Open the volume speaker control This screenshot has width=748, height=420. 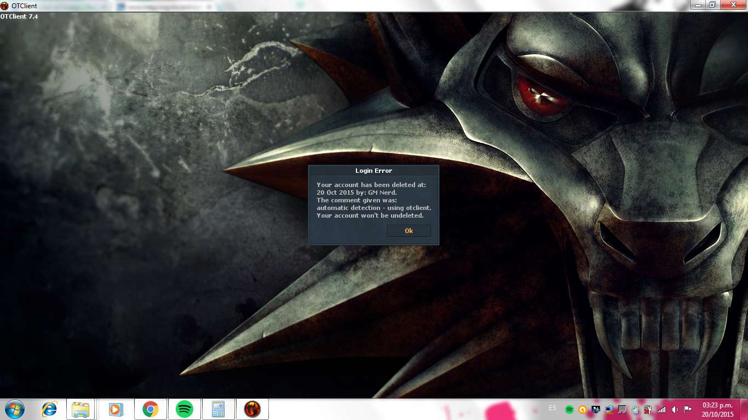tap(675, 410)
